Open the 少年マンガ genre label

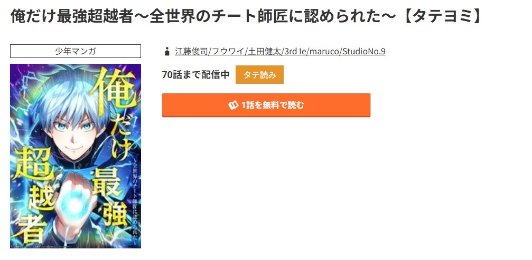point(76,51)
